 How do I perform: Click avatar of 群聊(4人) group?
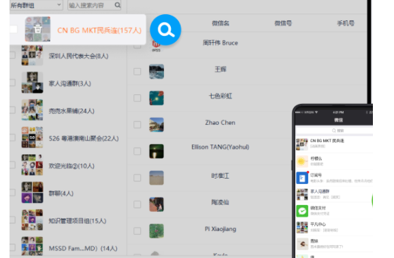(32, 192)
